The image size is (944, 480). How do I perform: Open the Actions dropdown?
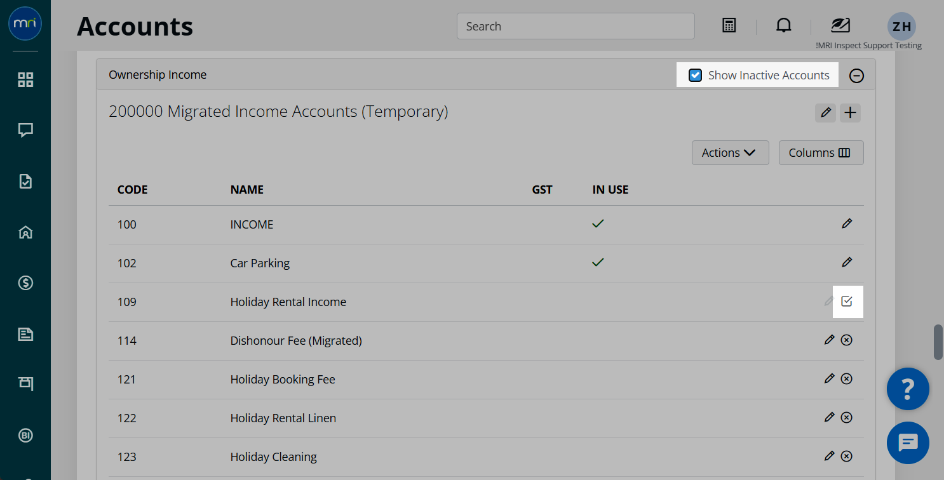tap(730, 153)
